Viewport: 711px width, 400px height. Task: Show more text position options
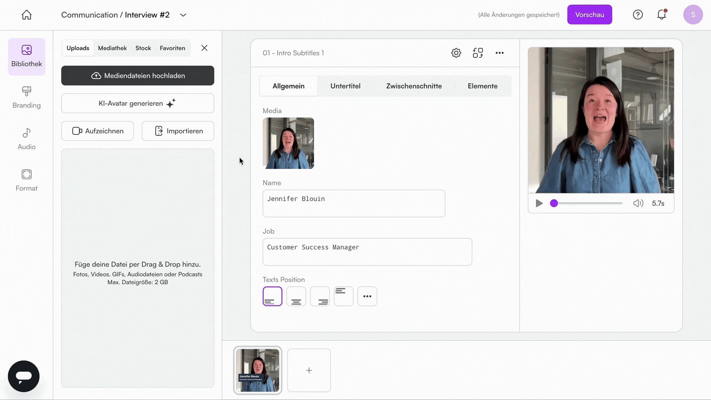click(x=367, y=296)
